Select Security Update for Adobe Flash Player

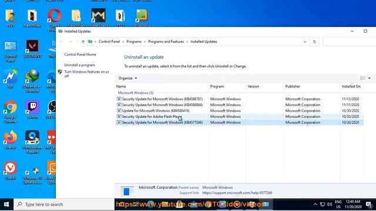239,117
